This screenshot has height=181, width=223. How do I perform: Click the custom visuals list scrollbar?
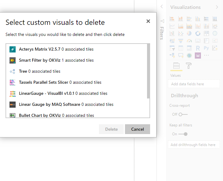coord(148,71)
